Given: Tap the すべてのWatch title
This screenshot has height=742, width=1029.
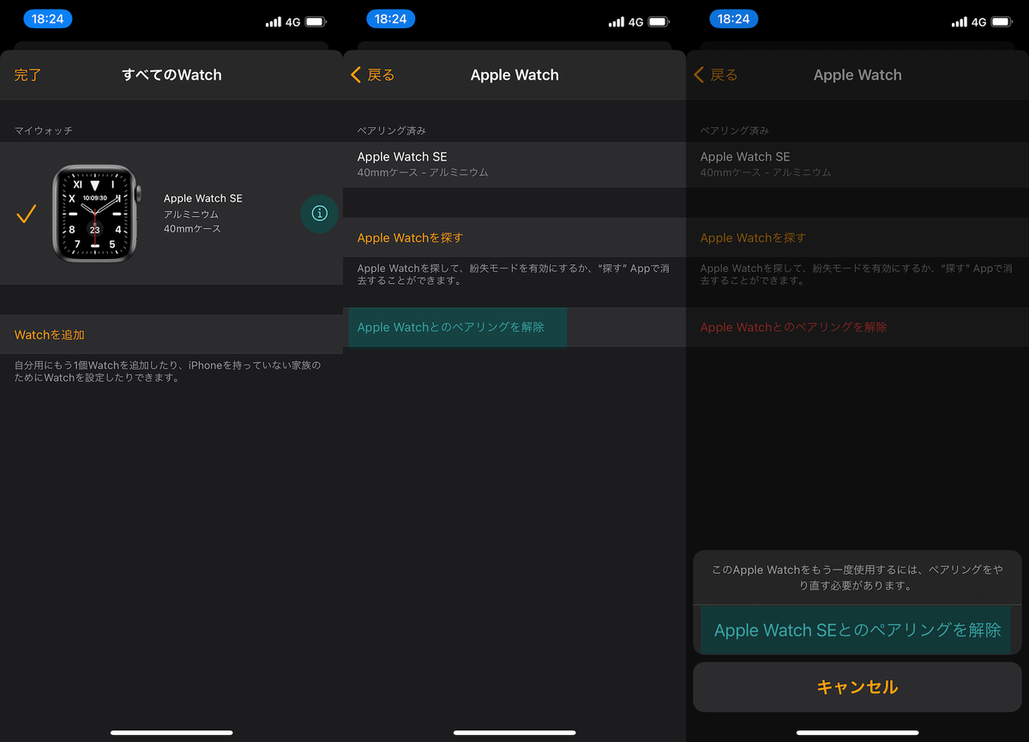Looking at the screenshot, I should click(x=171, y=75).
